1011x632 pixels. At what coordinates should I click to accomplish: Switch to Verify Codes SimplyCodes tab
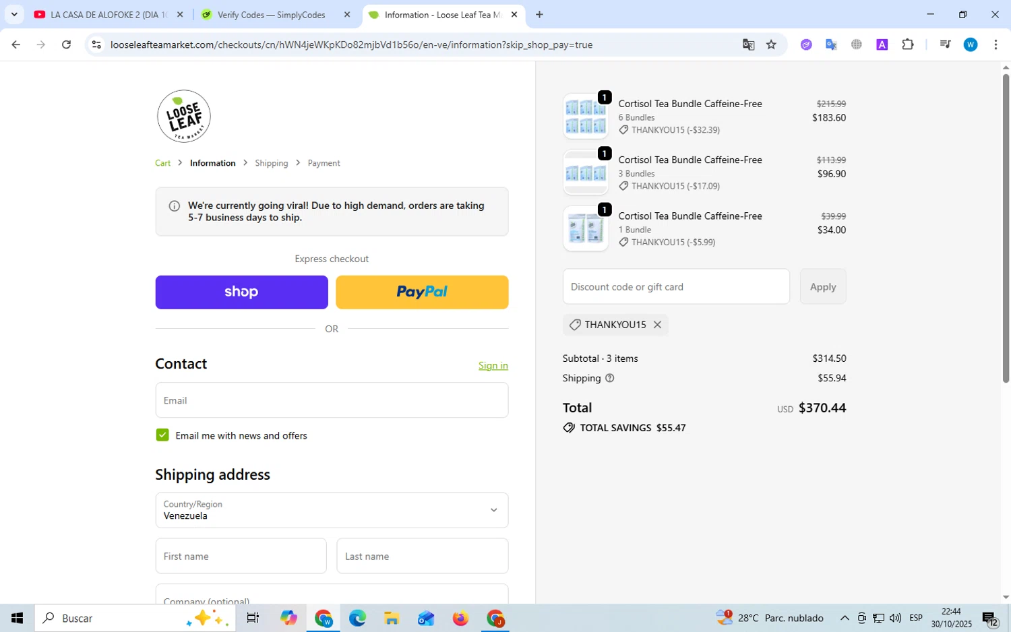pyautogui.click(x=270, y=14)
